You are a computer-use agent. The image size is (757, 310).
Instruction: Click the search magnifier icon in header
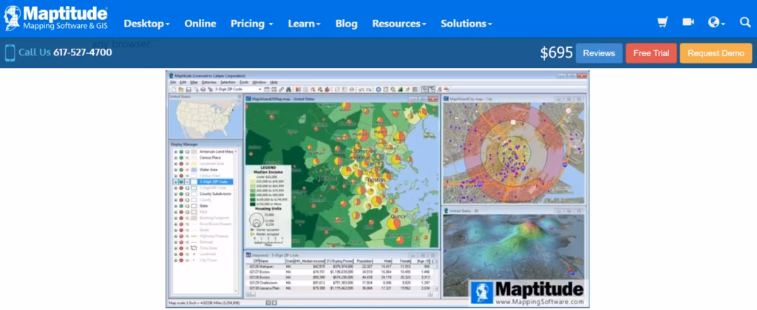pos(745,22)
